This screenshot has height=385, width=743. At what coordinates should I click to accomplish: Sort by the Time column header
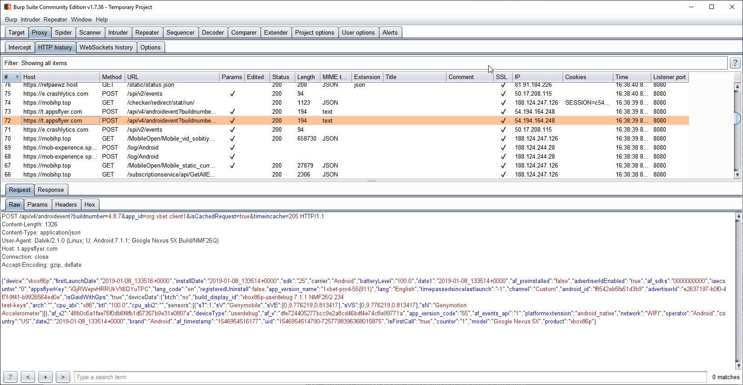click(632, 77)
